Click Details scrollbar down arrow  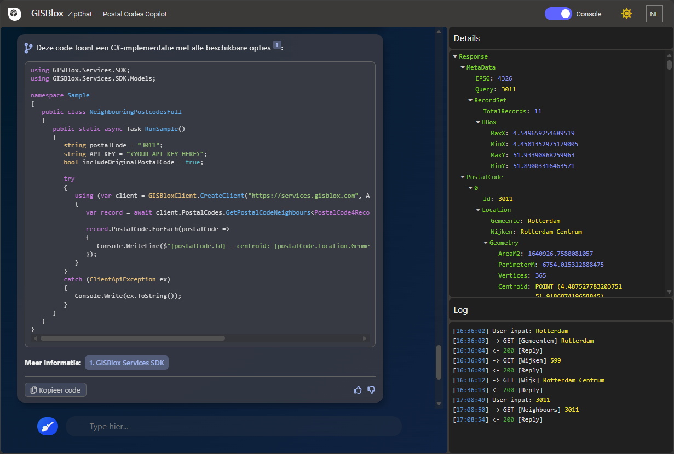click(x=669, y=292)
